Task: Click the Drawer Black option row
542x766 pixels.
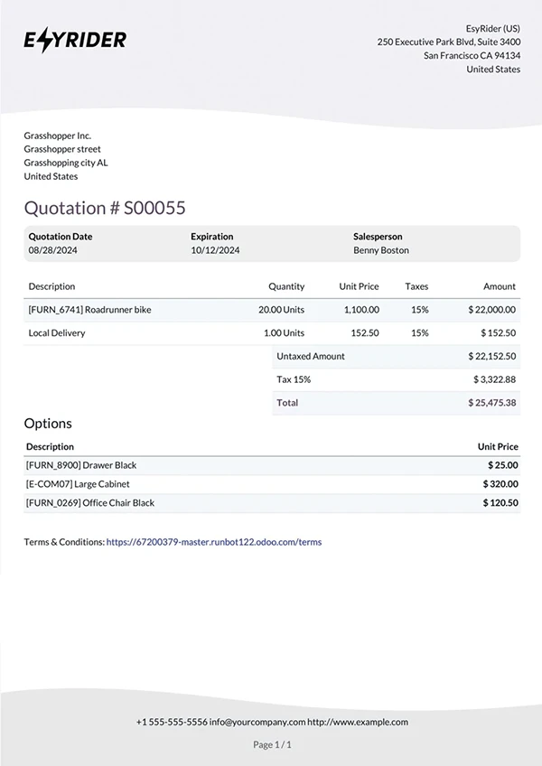Action: point(82,465)
